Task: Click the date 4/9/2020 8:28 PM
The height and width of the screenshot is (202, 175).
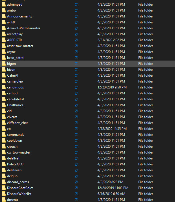Action: click(x=110, y=182)
